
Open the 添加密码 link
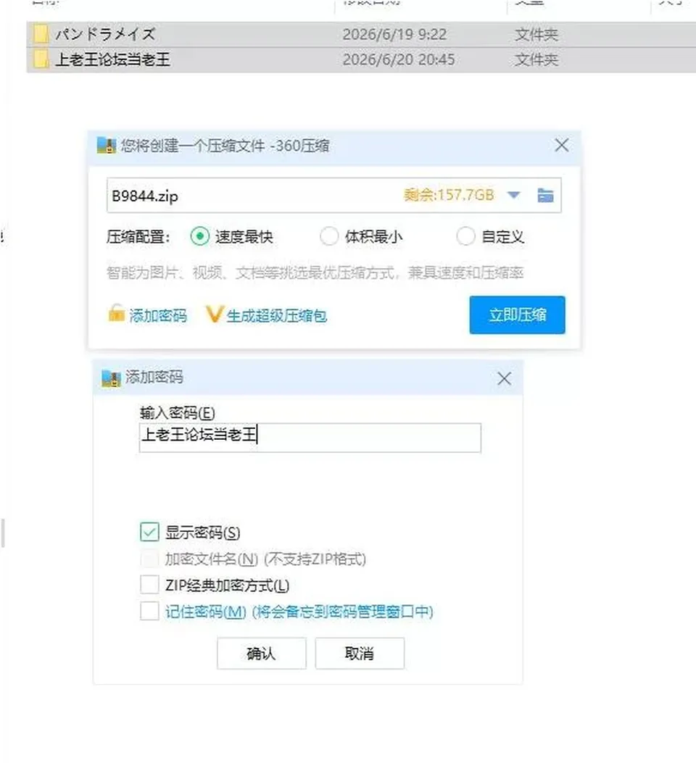pos(158,316)
